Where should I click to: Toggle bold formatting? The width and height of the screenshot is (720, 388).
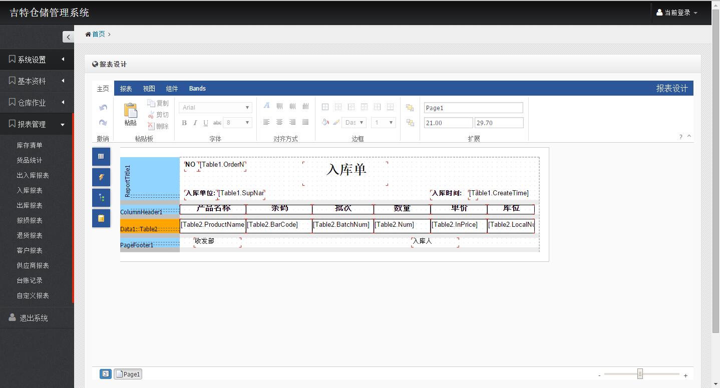pos(184,123)
